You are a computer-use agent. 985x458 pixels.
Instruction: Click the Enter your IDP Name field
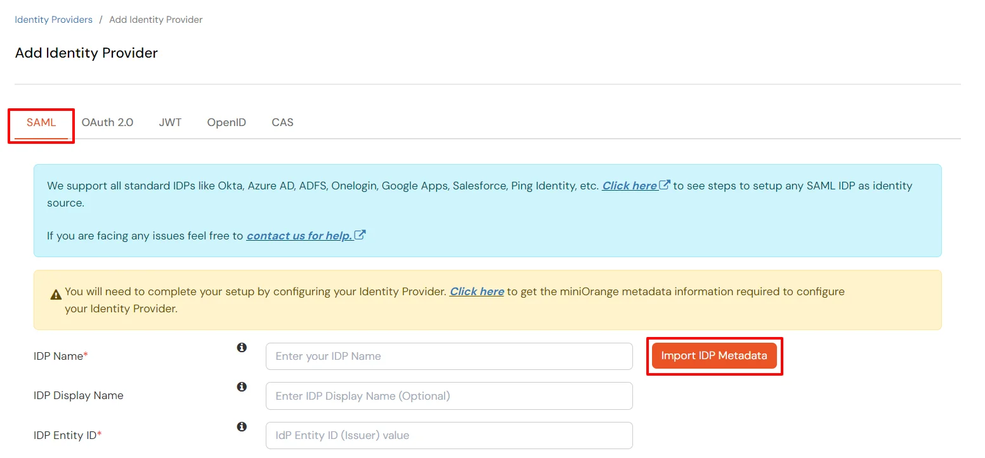[x=448, y=356]
